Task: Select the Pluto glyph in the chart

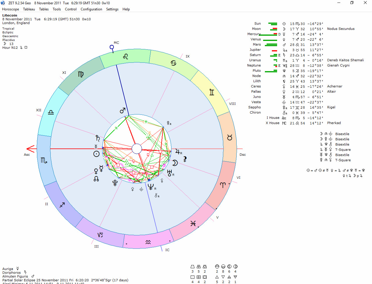Action: point(115,183)
